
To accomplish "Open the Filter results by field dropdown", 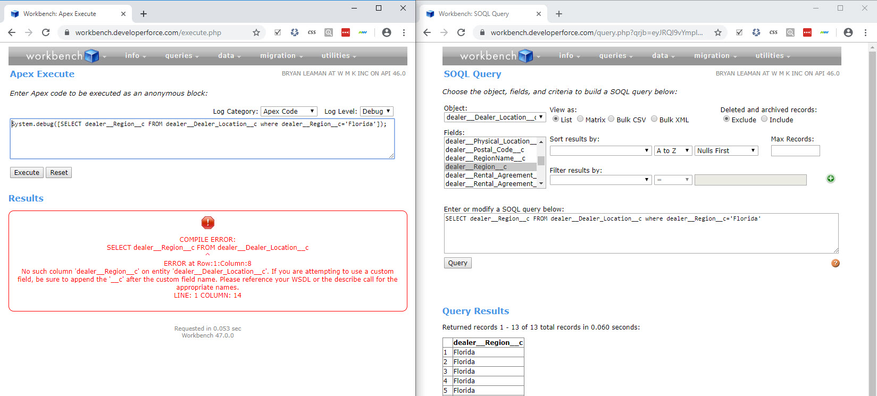I will pos(600,180).
